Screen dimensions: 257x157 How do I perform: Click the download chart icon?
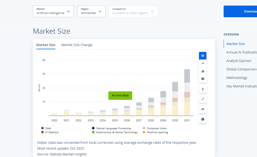203,89
